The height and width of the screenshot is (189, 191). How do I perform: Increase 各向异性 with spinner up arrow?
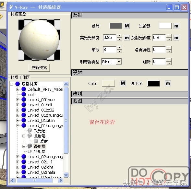[x=169, y=48]
